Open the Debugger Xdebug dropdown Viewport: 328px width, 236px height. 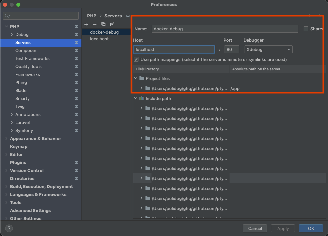[x=268, y=49]
